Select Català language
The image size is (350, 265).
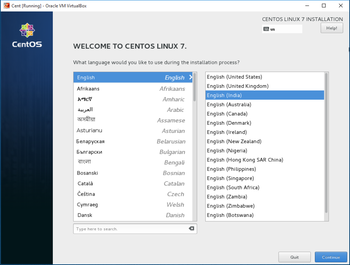pos(133,183)
